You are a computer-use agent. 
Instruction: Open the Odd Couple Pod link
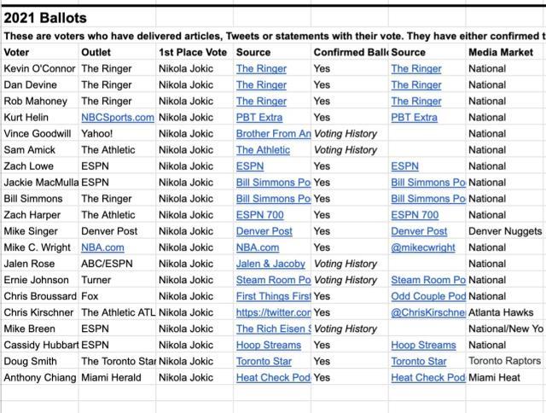(x=427, y=296)
